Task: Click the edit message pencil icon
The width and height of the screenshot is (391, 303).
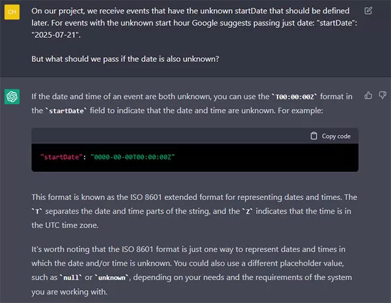Action: click(x=368, y=10)
